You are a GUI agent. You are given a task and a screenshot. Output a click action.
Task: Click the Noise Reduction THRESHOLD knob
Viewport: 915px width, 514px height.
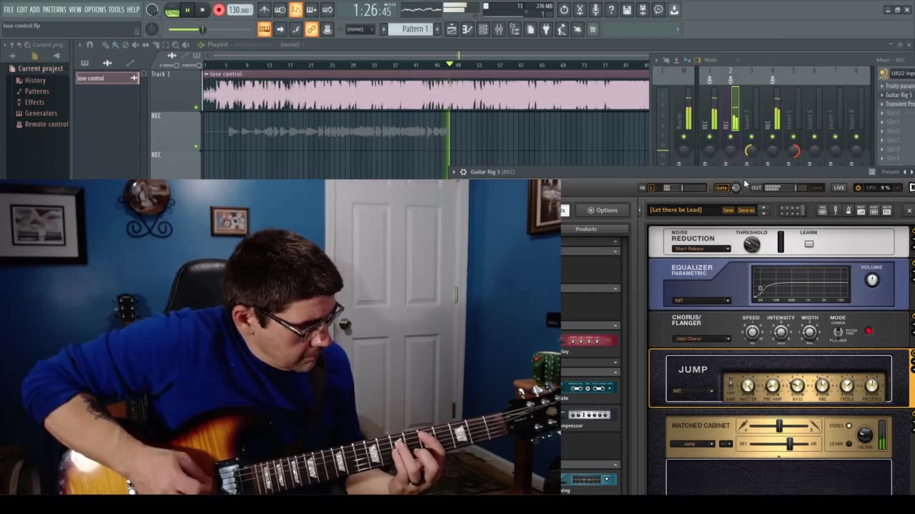pyautogui.click(x=751, y=244)
